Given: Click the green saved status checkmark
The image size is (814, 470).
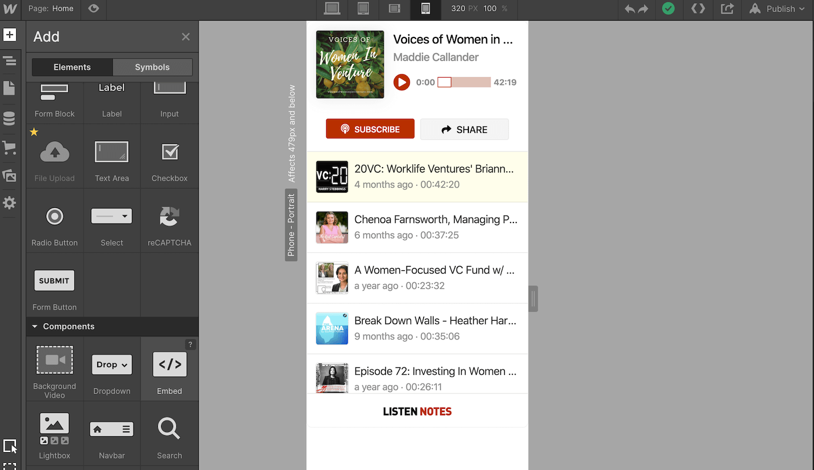Looking at the screenshot, I should [x=669, y=9].
